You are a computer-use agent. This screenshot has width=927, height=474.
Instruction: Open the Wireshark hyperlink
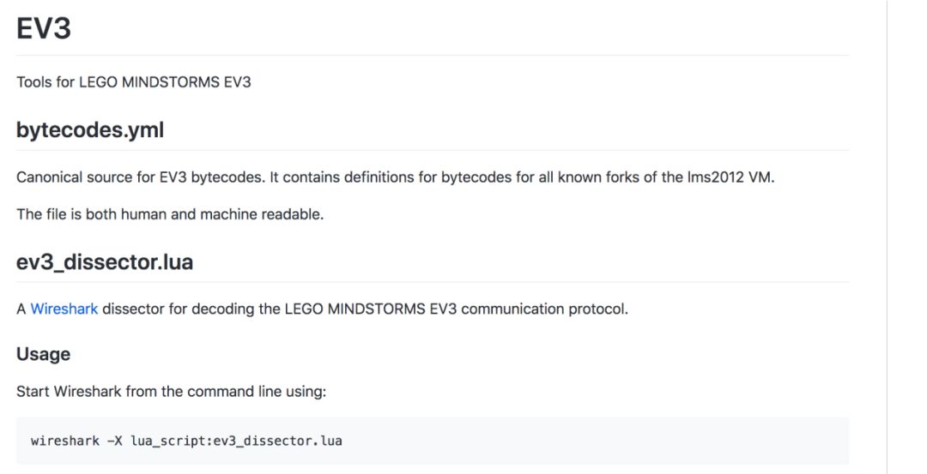pos(64,309)
